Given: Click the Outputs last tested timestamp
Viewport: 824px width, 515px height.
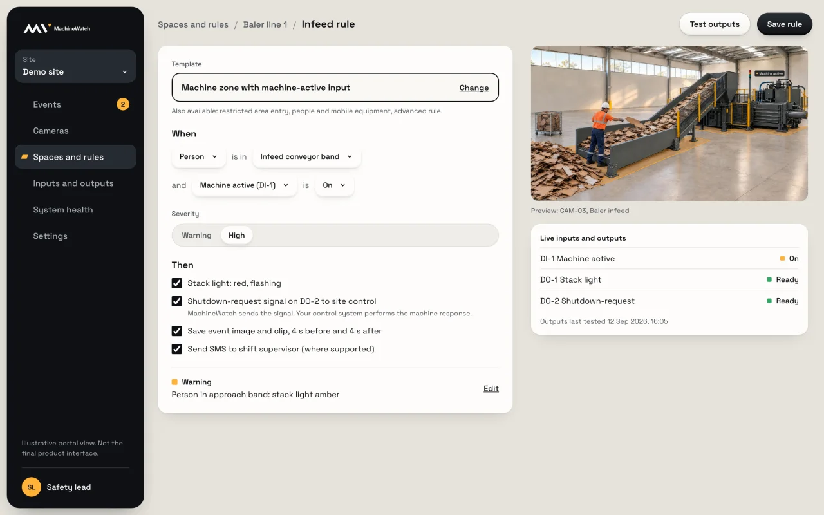Looking at the screenshot, I should coord(604,321).
